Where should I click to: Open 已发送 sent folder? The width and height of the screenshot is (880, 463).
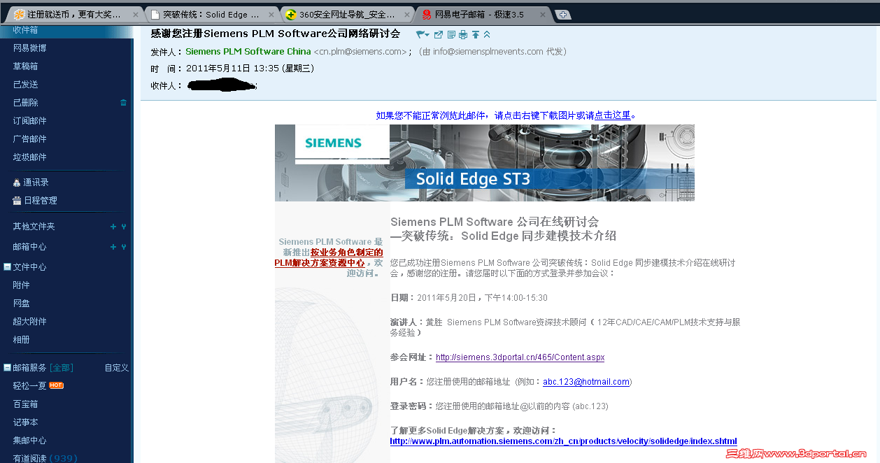pos(25,85)
